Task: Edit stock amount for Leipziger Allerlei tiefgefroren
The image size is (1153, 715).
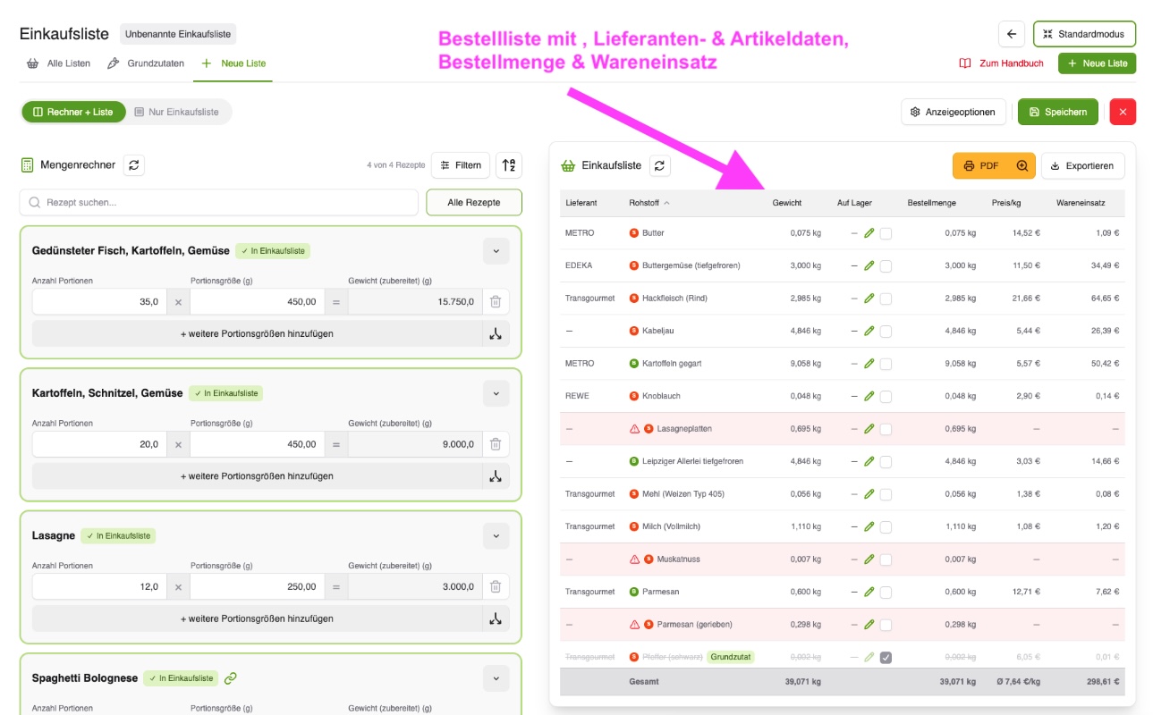Action: coord(869,461)
